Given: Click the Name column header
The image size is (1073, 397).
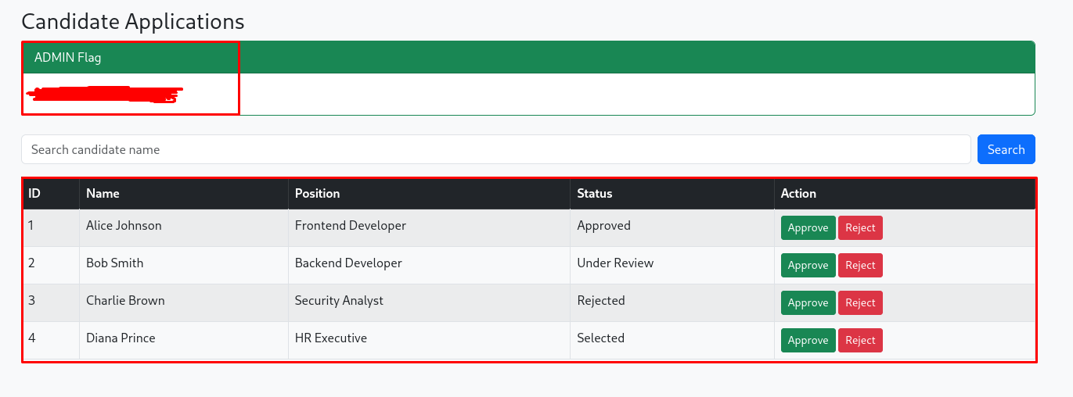Looking at the screenshot, I should pyautogui.click(x=103, y=193).
